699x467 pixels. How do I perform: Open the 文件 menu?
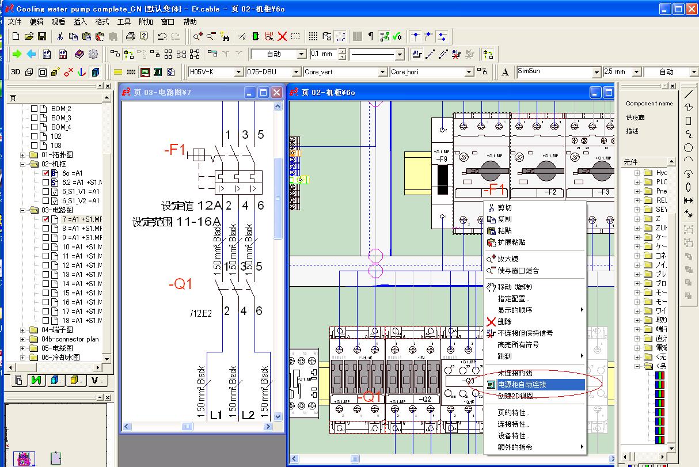click(x=14, y=22)
